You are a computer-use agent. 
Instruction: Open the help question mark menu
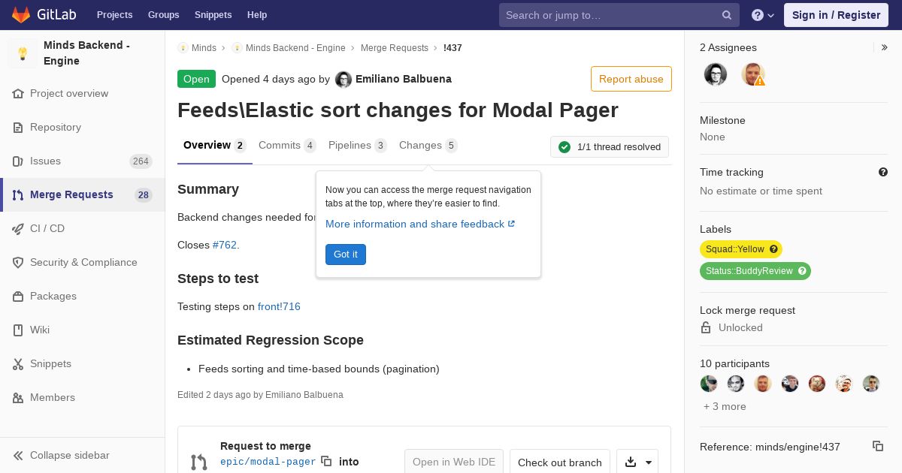[x=763, y=15]
